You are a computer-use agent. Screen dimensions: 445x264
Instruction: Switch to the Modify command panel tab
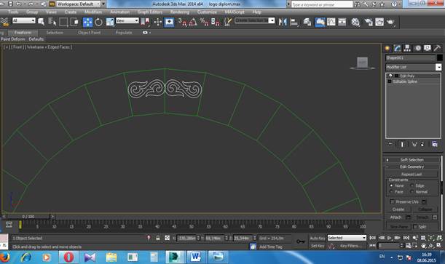(x=397, y=48)
